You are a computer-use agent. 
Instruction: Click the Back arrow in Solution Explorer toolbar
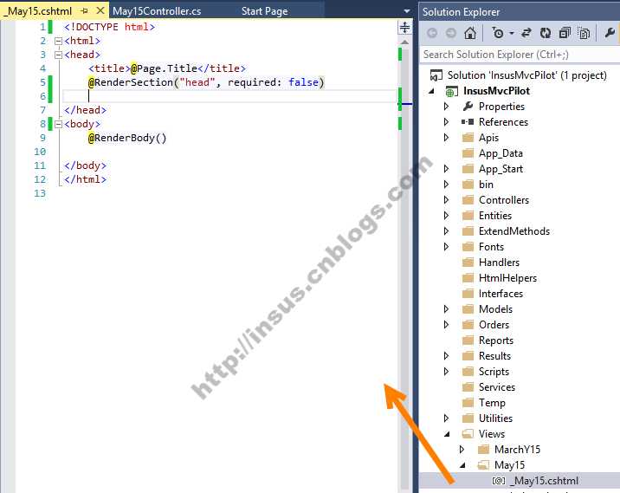pyautogui.click(x=432, y=33)
